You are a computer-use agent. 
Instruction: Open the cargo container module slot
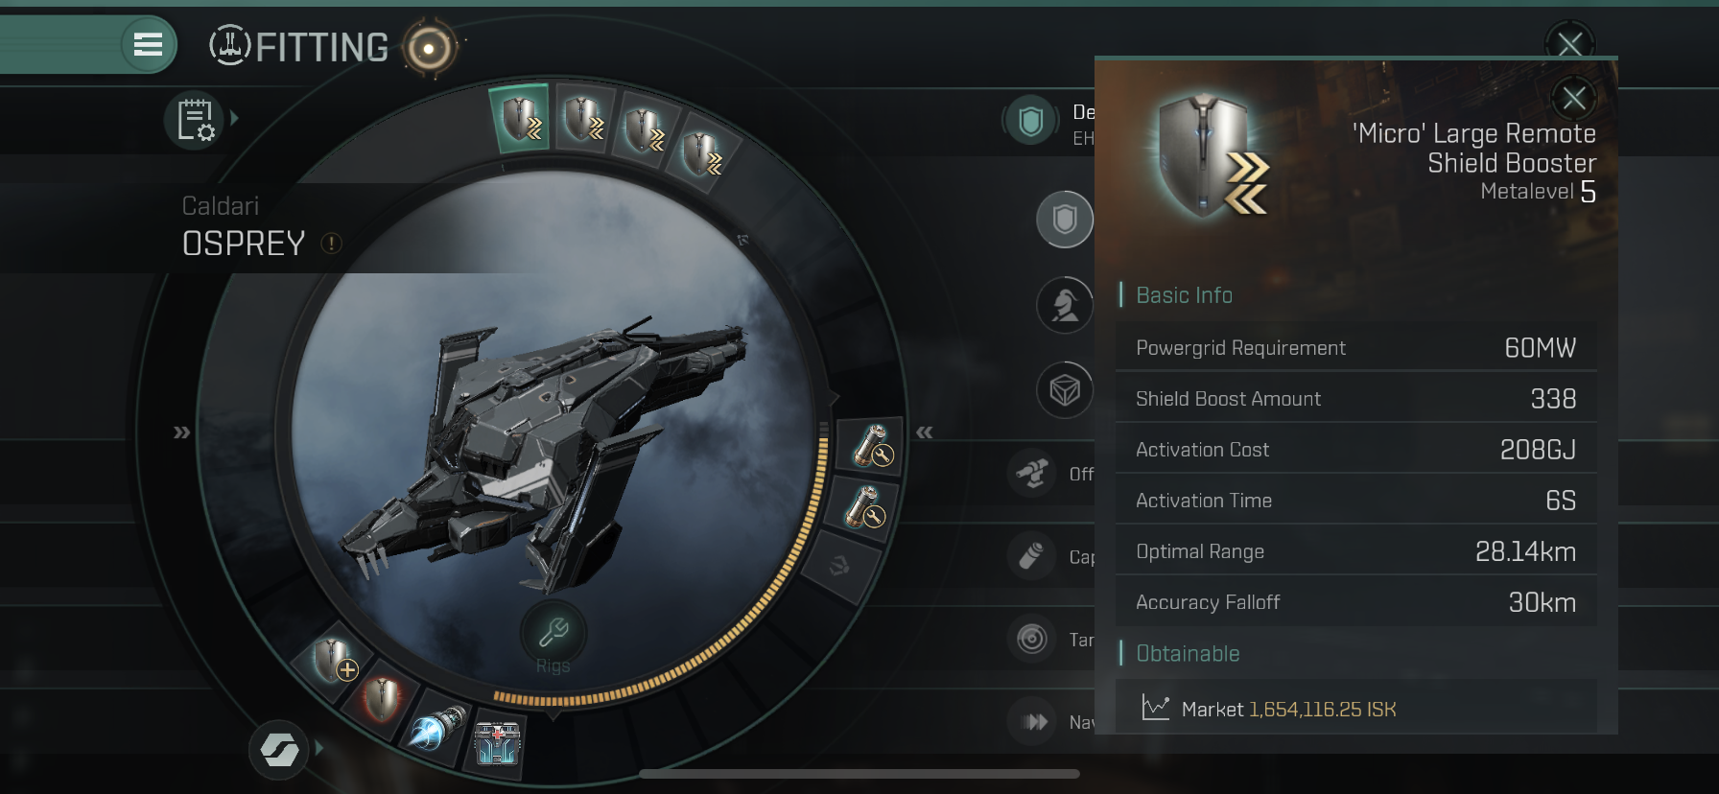click(x=498, y=744)
